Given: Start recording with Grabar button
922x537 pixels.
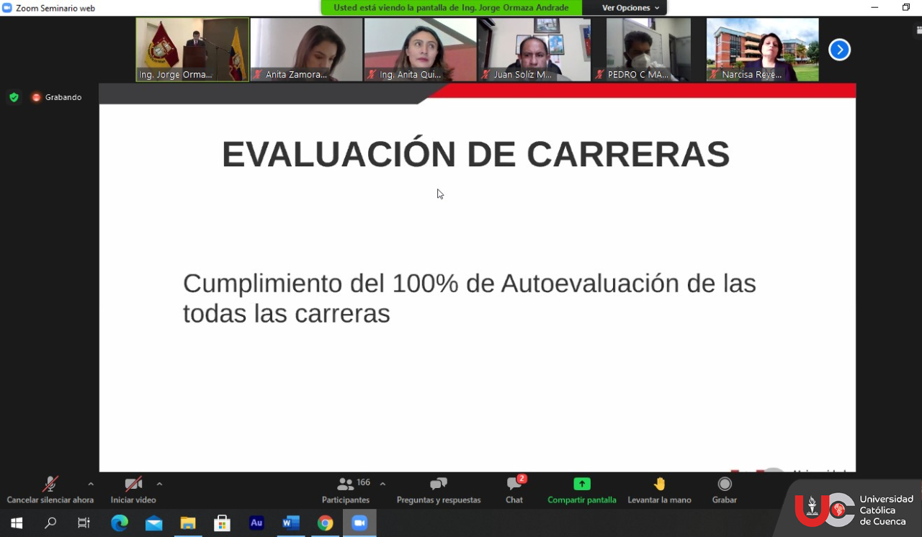Looking at the screenshot, I should coord(725,490).
